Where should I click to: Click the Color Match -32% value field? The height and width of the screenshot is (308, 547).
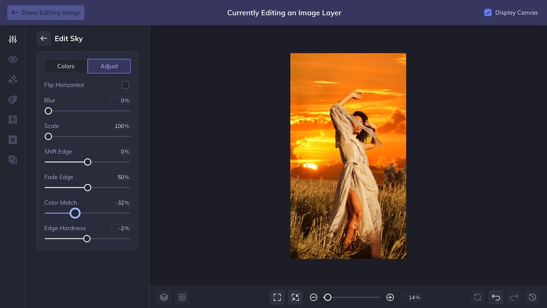(121, 202)
